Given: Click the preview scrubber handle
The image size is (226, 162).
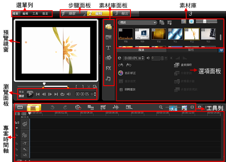Looking at the screenshot, I should [x=44, y=84].
